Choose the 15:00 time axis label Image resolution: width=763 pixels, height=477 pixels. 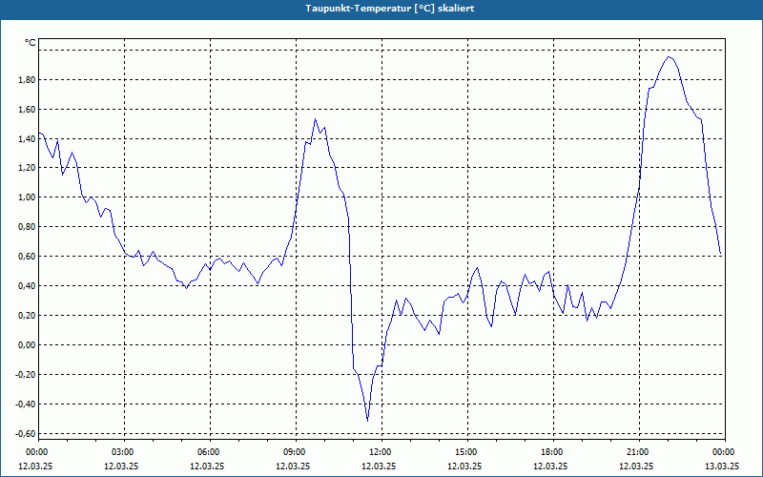(467, 452)
